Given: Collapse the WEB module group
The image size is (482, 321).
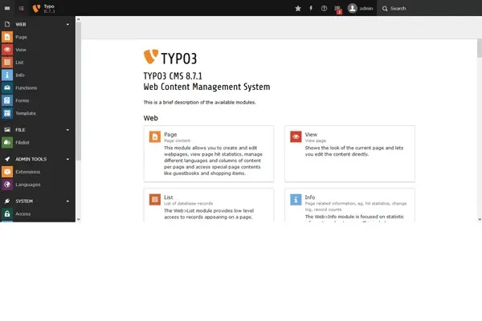Looking at the screenshot, I should [68, 24].
